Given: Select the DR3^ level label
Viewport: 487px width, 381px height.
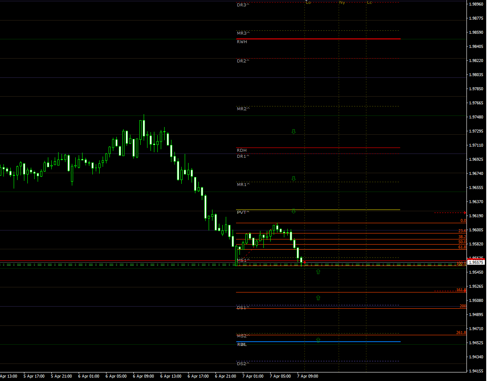Looking at the screenshot, I should (x=243, y=5).
